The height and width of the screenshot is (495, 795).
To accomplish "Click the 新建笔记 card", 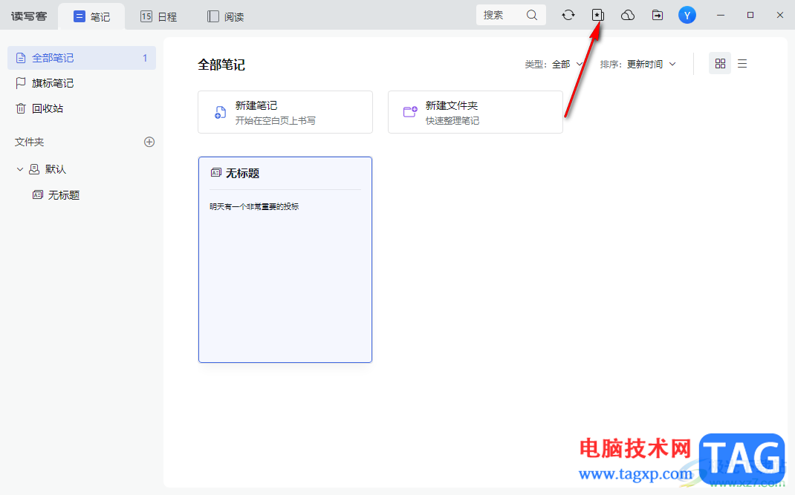I will [285, 112].
